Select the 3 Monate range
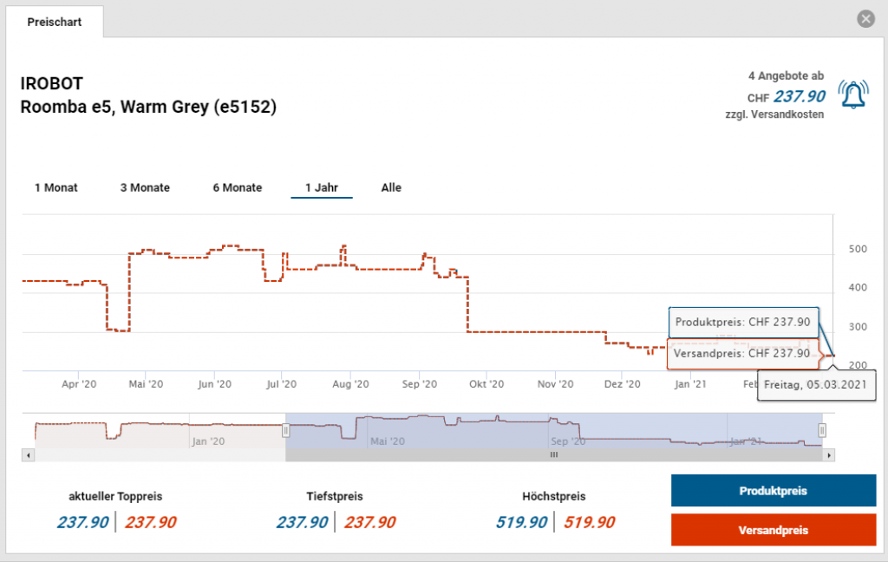 click(x=145, y=187)
